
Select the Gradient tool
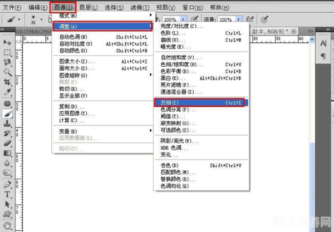pyautogui.click(x=7, y=153)
